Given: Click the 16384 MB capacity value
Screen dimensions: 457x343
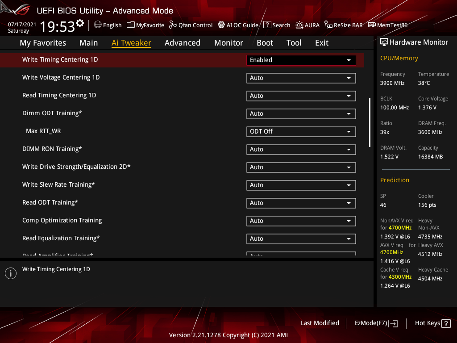Looking at the screenshot, I should tap(431, 157).
